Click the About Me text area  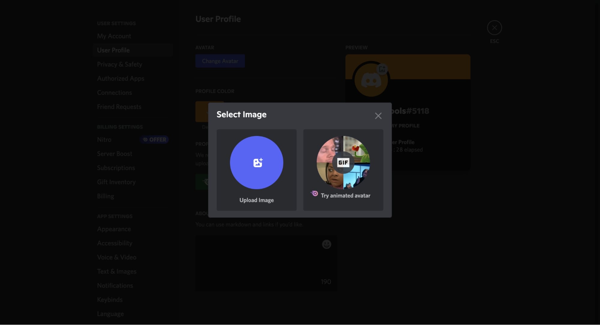coord(266,263)
